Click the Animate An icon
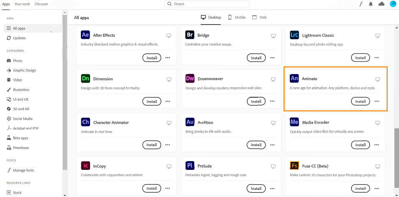This screenshot has height=197, width=399. pyautogui.click(x=294, y=78)
